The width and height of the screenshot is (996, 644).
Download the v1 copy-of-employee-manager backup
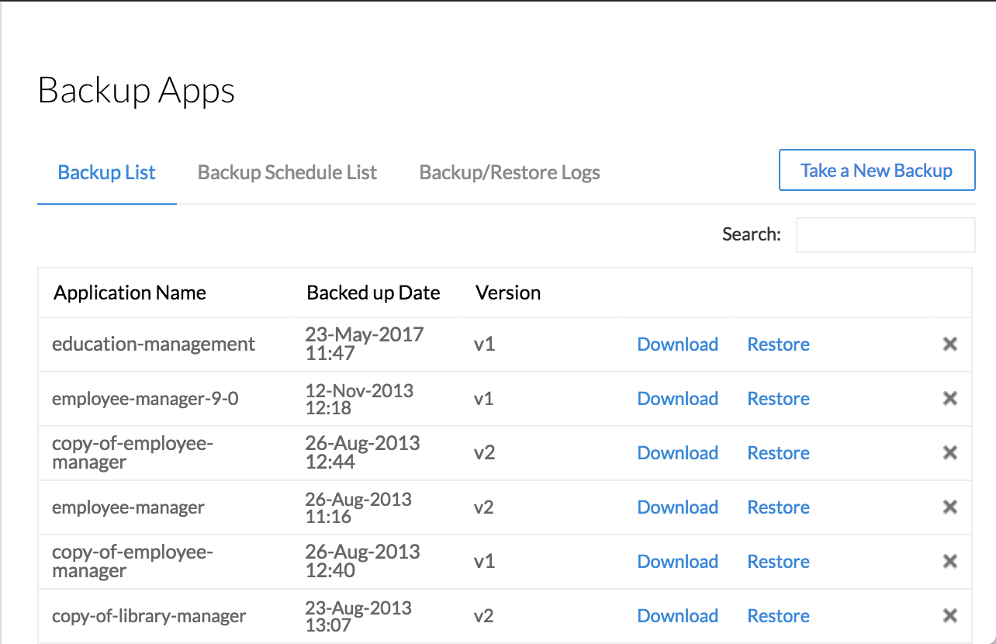pyautogui.click(x=677, y=561)
